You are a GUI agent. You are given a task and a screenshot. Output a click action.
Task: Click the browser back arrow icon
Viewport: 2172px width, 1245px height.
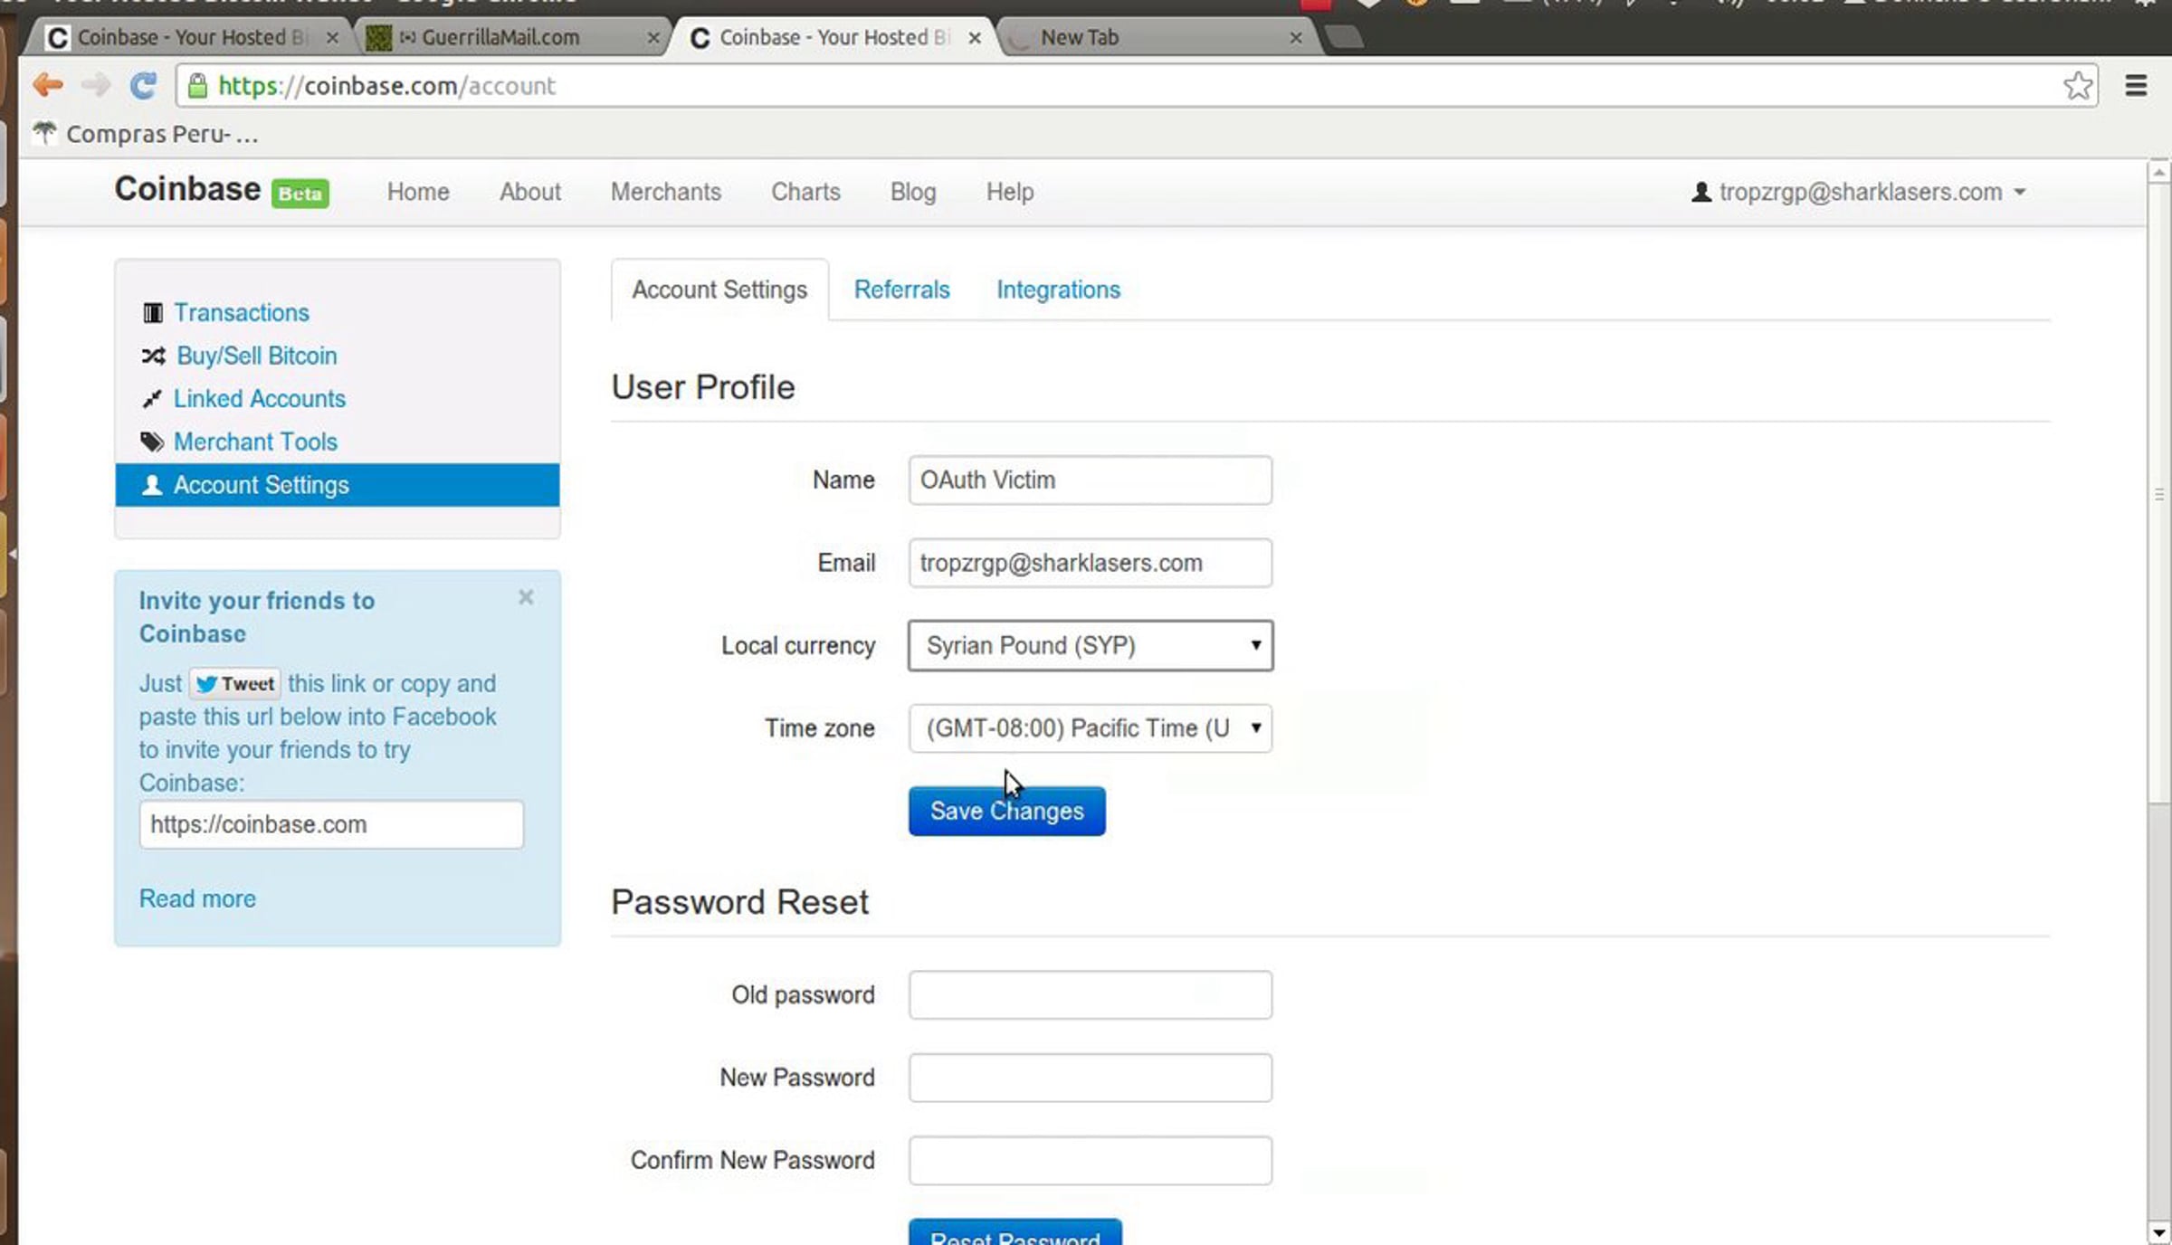pyautogui.click(x=47, y=85)
